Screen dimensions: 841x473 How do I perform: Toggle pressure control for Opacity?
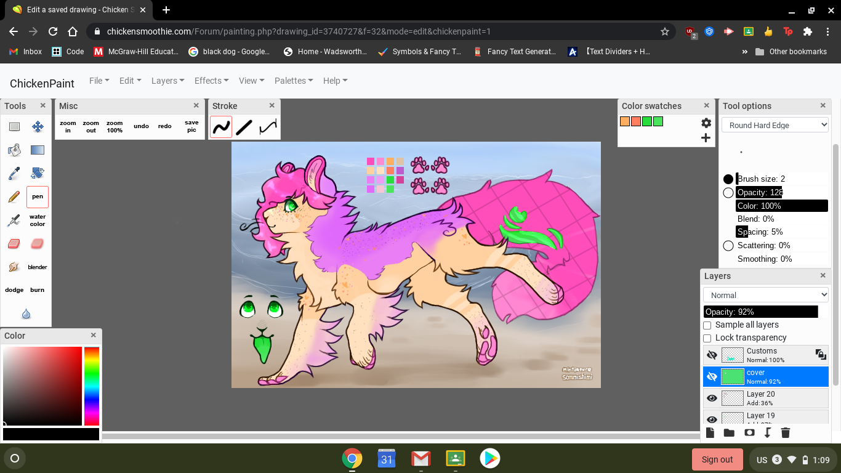point(728,193)
